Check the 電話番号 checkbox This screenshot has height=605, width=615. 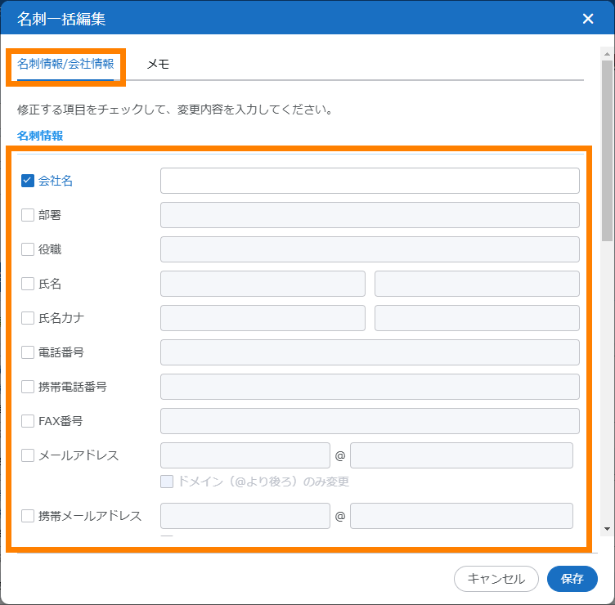[28, 352]
